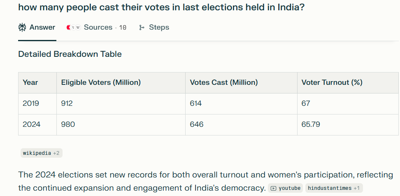Expand the +2 additional sources after wikipedia

pyautogui.click(x=56, y=153)
